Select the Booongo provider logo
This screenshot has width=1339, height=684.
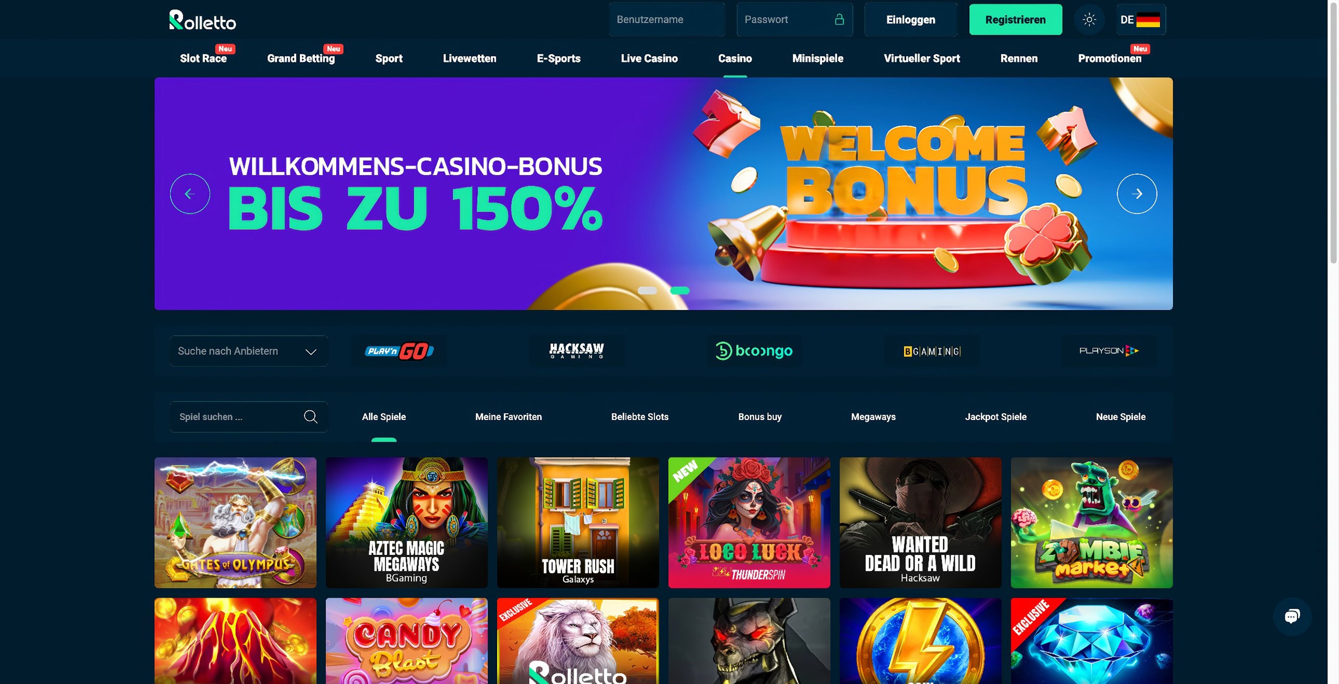754,351
